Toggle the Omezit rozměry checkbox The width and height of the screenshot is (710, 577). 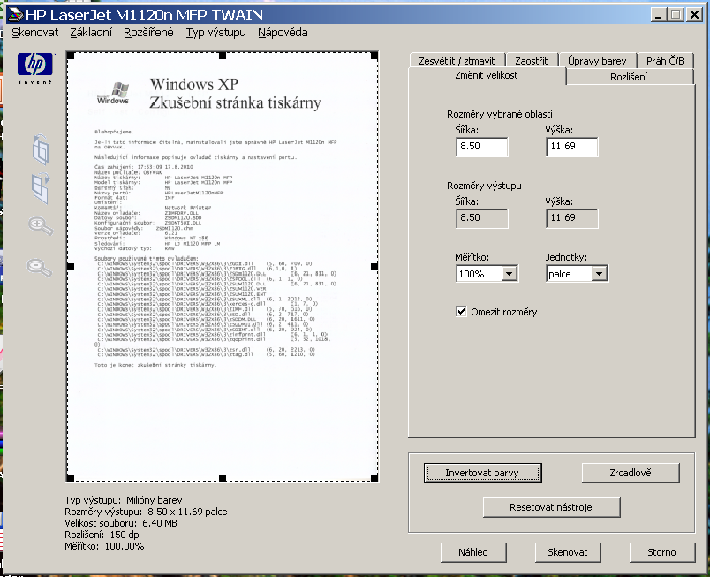click(x=461, y=312)
